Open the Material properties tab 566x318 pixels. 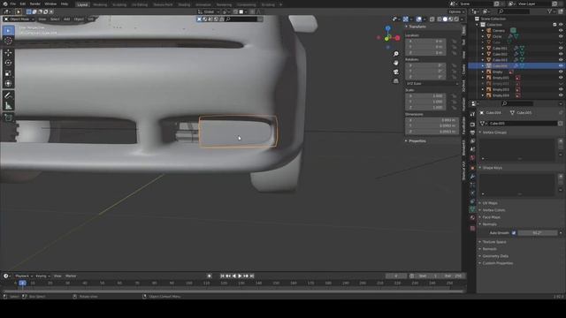point(472,218)
